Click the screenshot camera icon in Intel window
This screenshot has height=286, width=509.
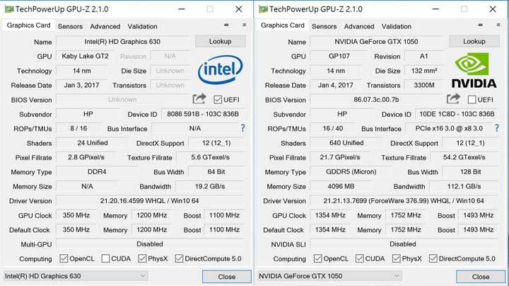pos(226,25)
